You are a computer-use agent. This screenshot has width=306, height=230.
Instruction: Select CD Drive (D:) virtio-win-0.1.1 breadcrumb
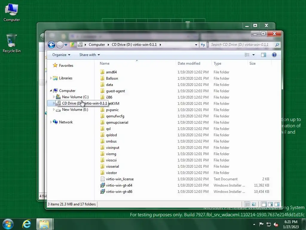click(134, 45)
